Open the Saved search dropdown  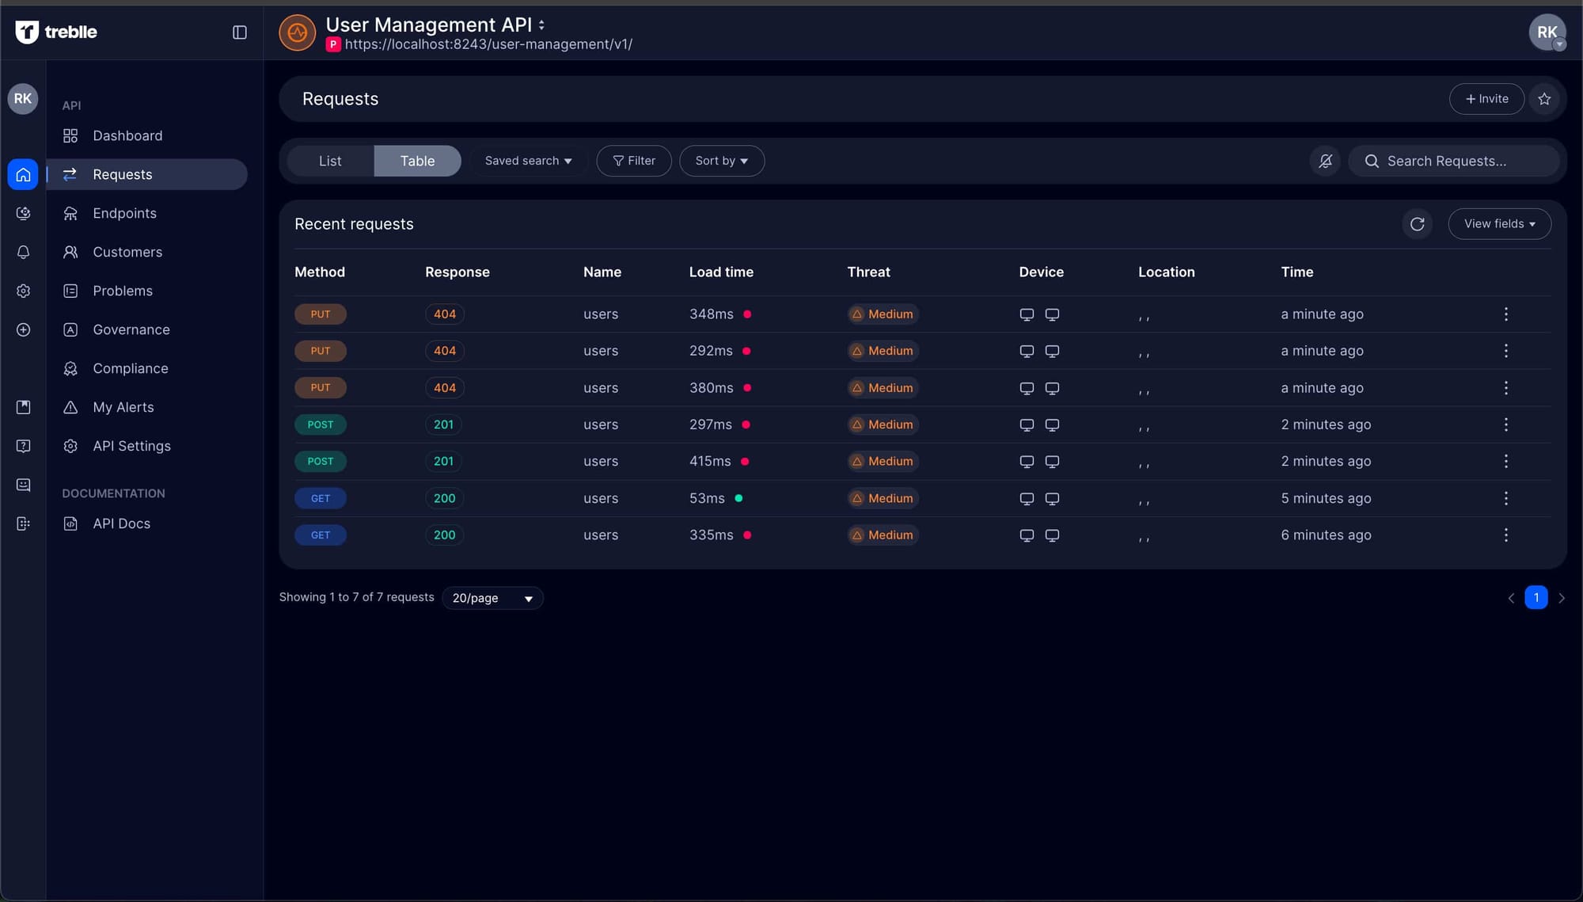tap(528, 161)
